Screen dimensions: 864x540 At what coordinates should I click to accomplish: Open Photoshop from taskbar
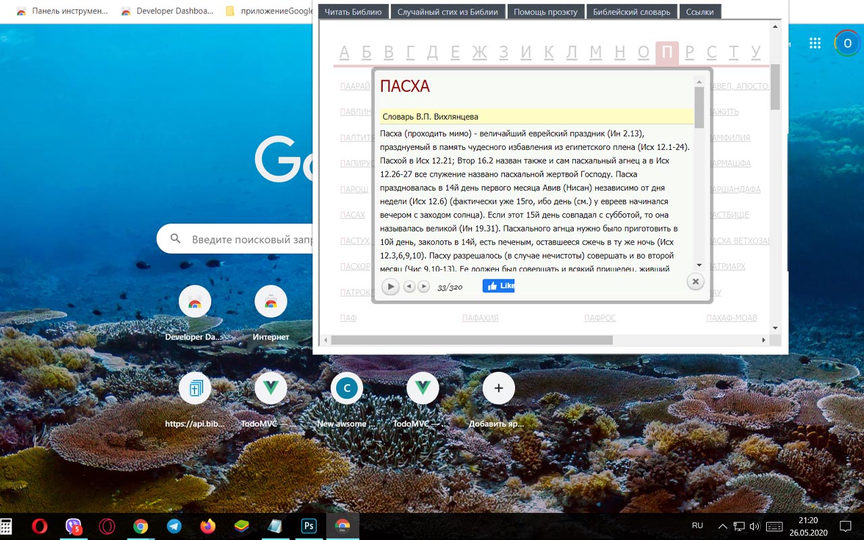coord(308,526)
